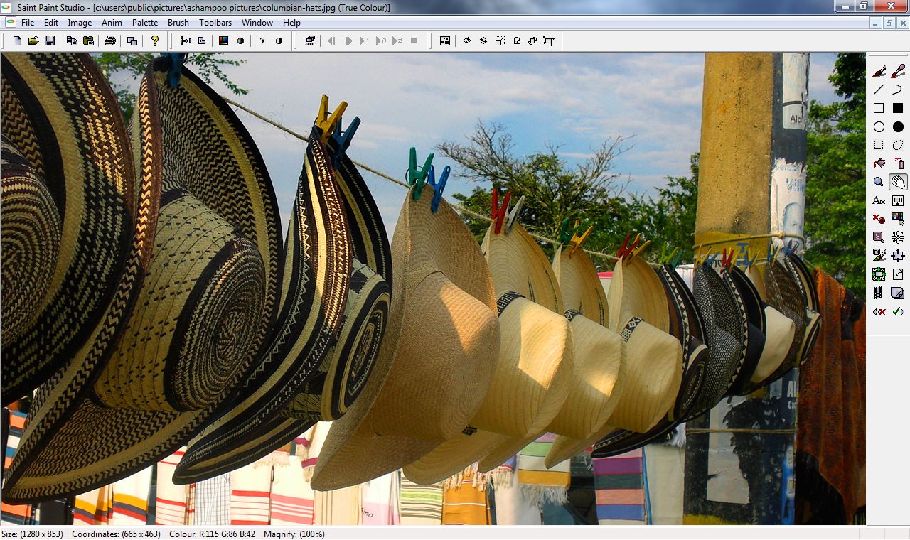Stop animation playback
910x540 pixels.
coord(414,40)
